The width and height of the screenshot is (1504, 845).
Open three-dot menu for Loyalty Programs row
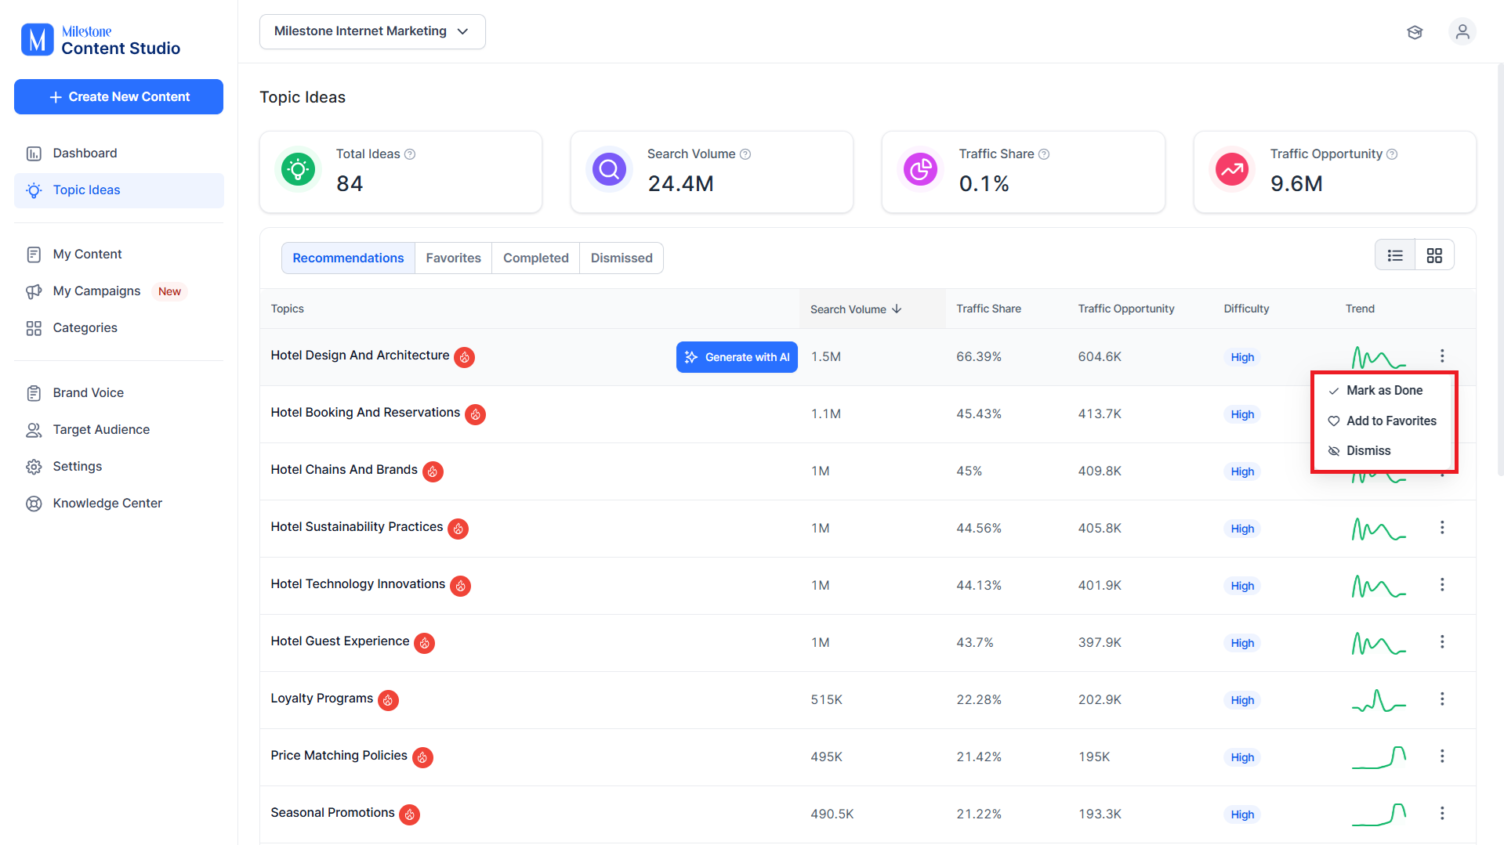[x=1442, y=699]
